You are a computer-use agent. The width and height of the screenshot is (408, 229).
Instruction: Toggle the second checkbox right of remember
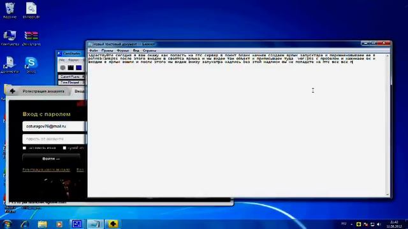point(64,148)
